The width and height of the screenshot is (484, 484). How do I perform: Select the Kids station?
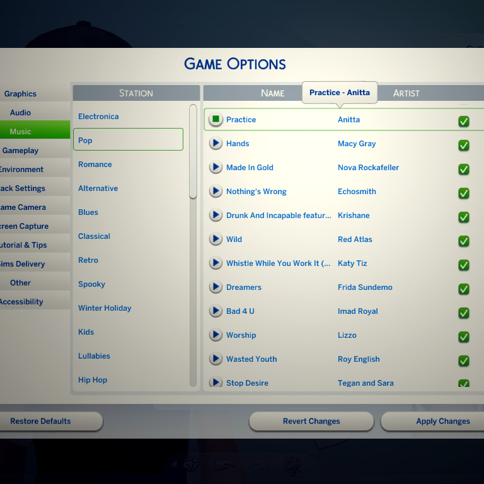point(128,332)
